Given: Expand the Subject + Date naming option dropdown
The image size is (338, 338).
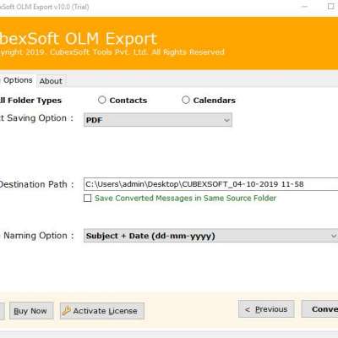Looking at the screenshot, I should 210,236.
